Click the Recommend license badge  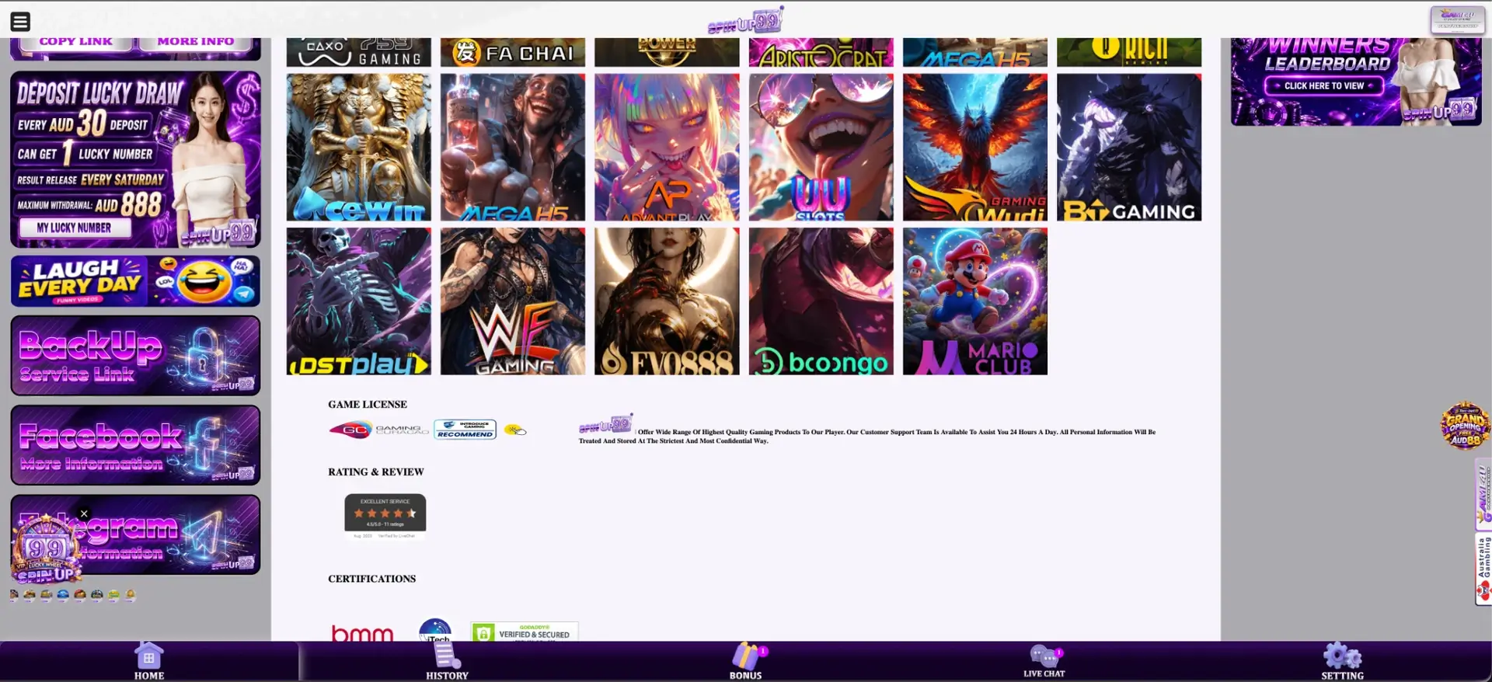click(465, 430)
